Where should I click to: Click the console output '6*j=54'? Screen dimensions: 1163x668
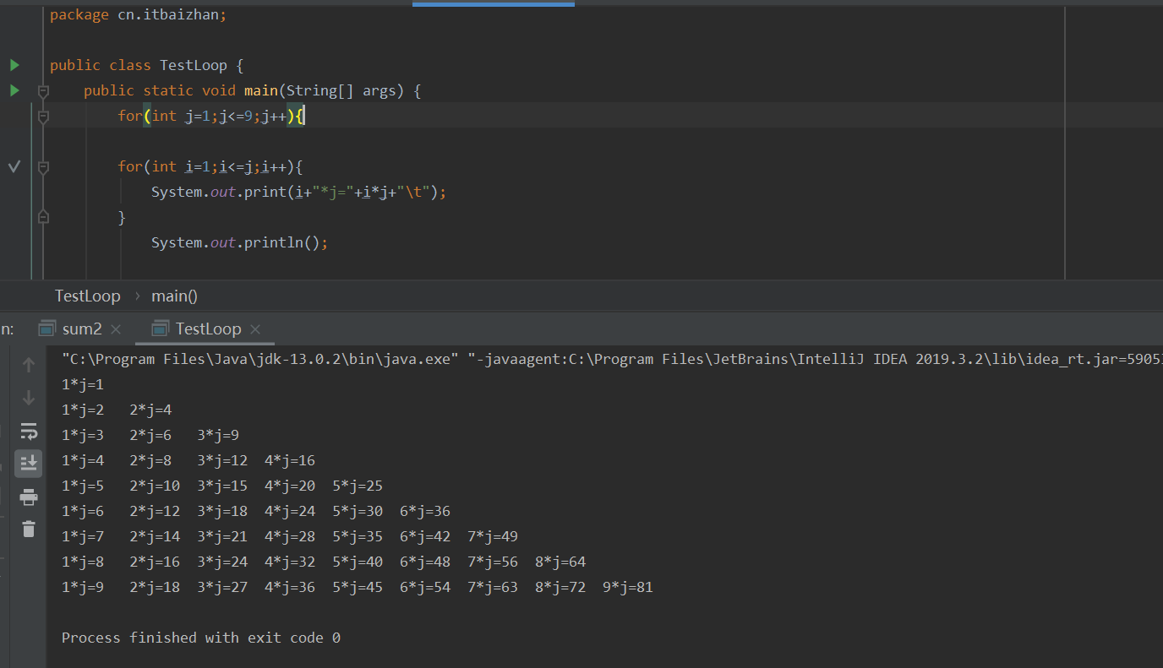click(425, 587)
